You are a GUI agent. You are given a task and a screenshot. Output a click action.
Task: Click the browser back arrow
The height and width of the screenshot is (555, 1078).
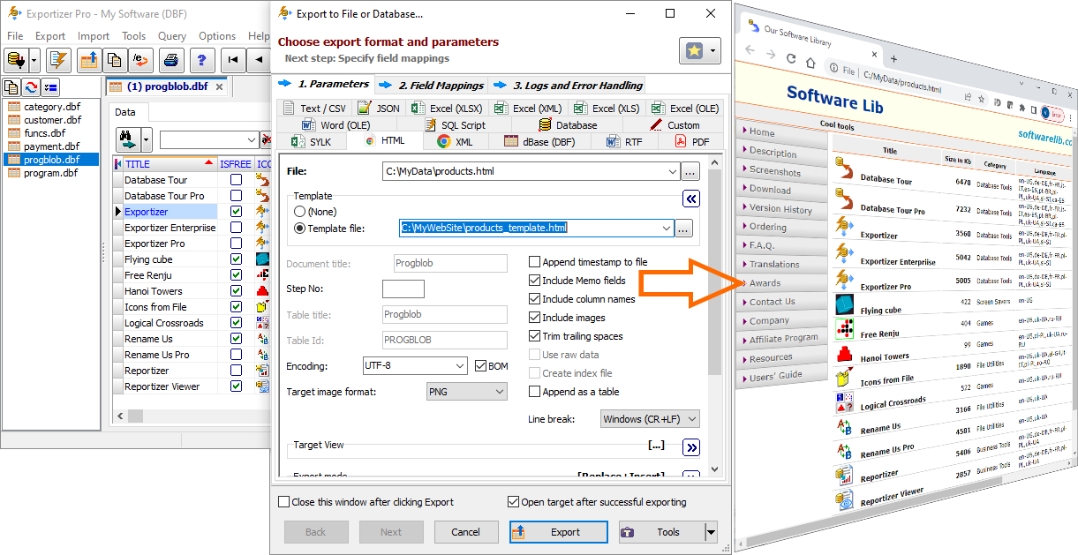pyautogui.click(x=750, y=50)
